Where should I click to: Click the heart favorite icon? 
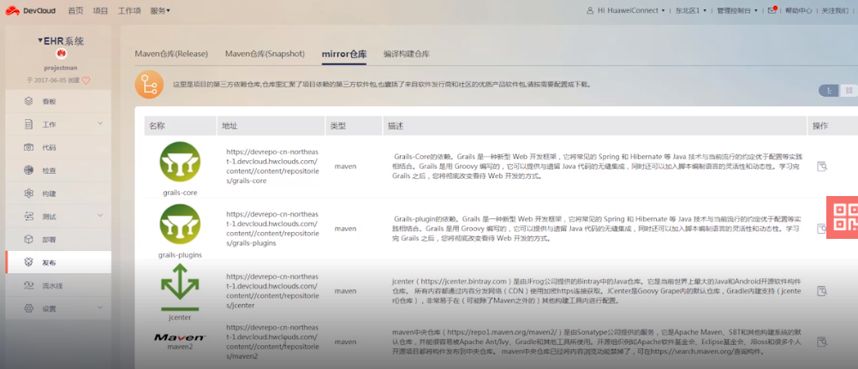click(x=86, y=80)
